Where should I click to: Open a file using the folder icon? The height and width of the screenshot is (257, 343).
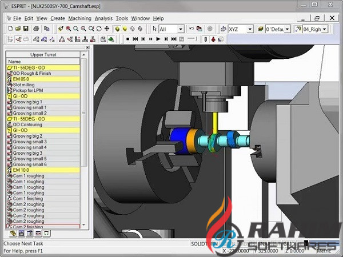[18, 29]
